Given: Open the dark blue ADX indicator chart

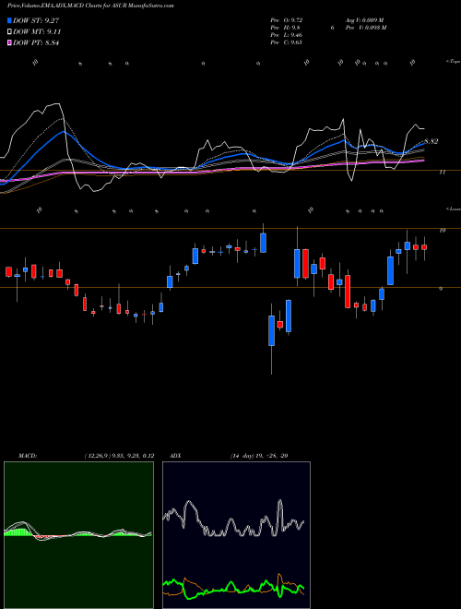Looking at the screenshot, I should pyautogui.click(x=236, y=535).
